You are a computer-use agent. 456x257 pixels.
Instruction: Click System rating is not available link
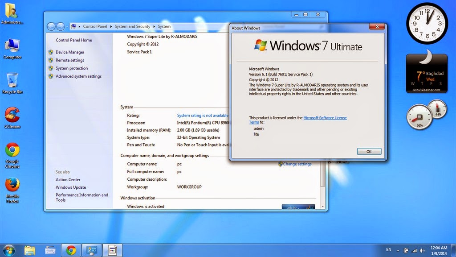coord(203,116)
